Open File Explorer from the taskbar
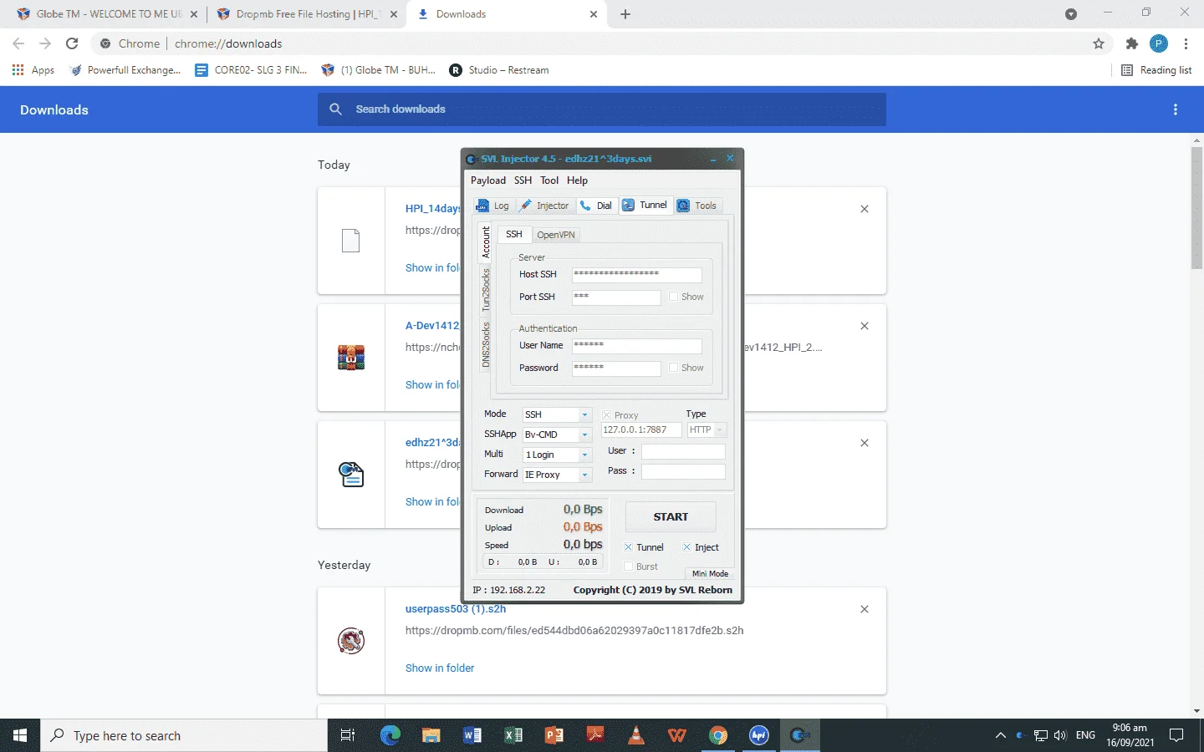1204x752 pixels. point(431,735)
